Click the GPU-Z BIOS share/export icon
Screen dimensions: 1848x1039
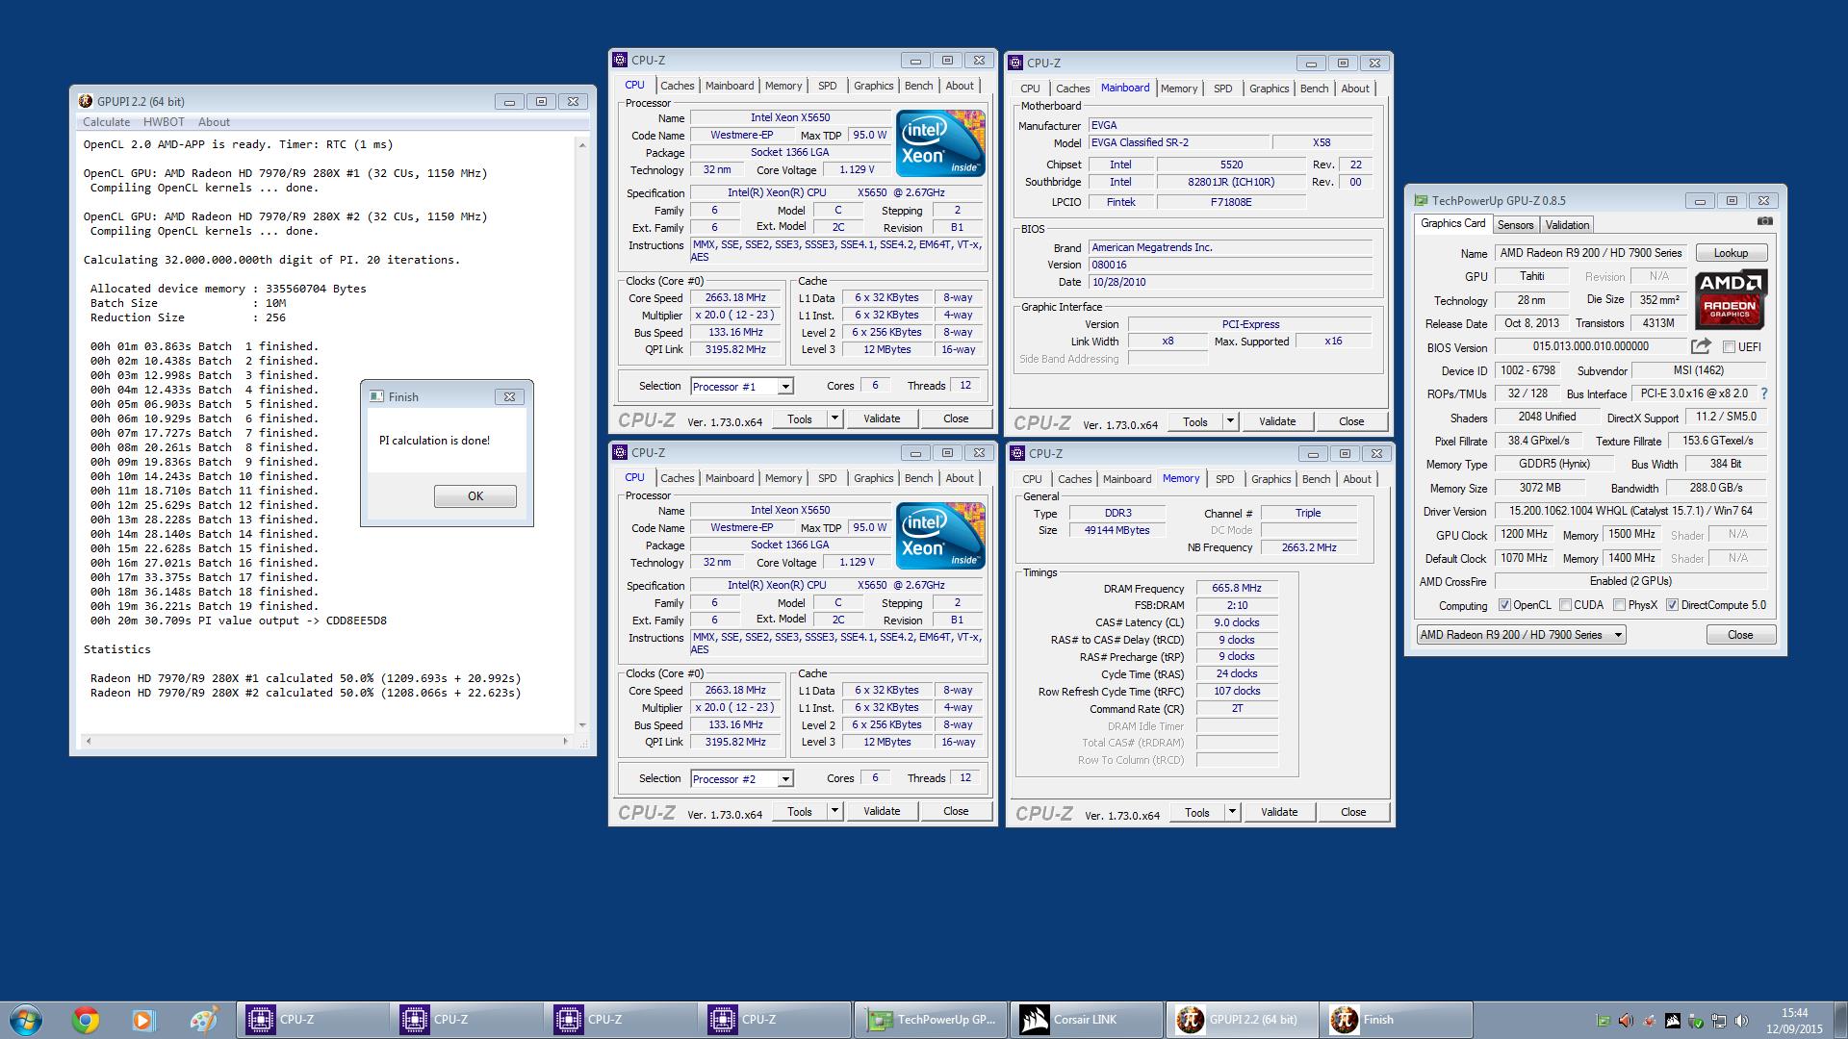[x=1701, y=346]
